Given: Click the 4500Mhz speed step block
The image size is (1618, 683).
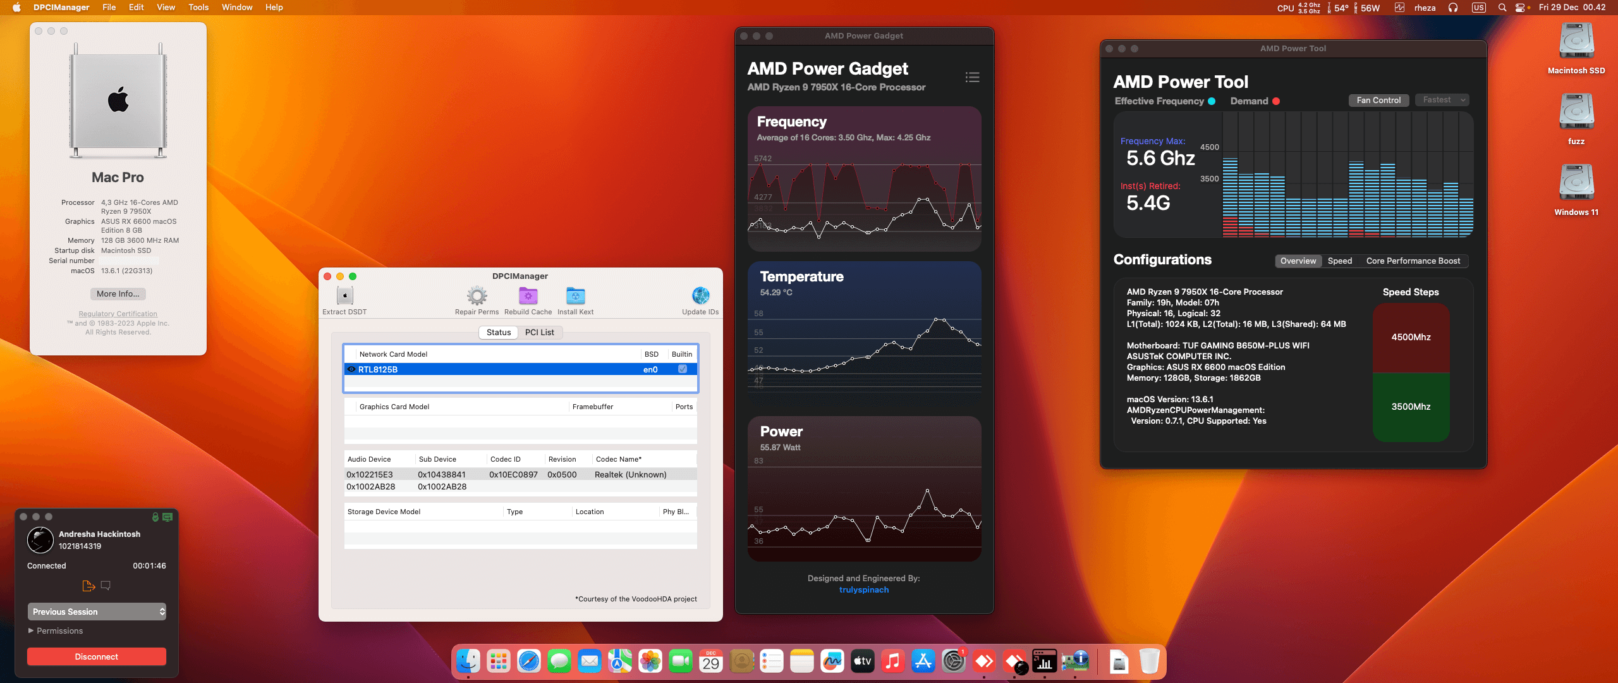Looking at the screenshot, I should 1411,338.
